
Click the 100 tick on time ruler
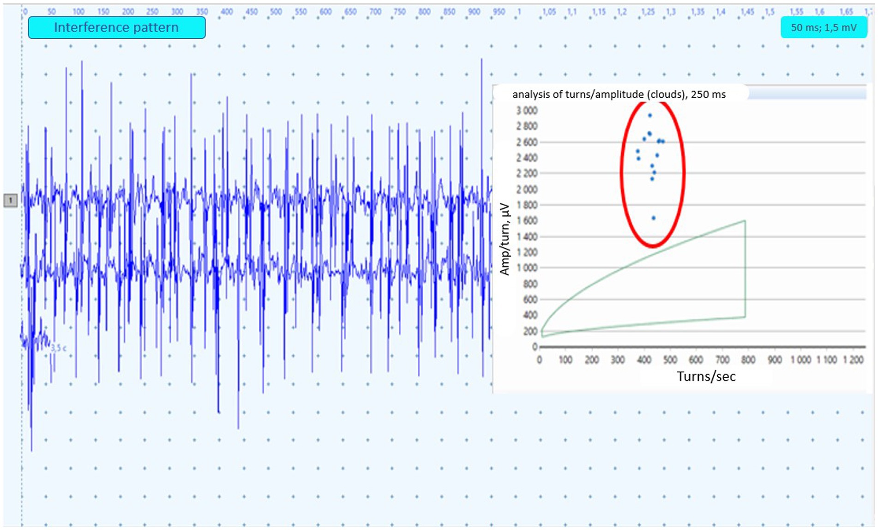(x=78, y=12)
